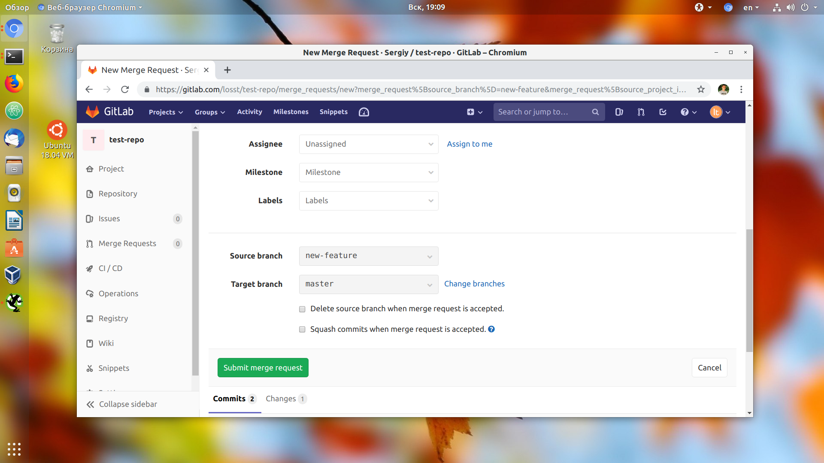Open the user avatar menu

(720, 112)
